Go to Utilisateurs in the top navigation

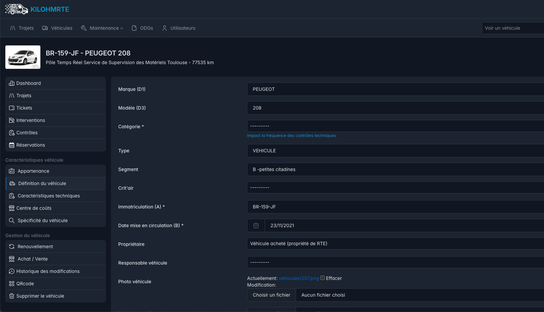coord(179,28)
